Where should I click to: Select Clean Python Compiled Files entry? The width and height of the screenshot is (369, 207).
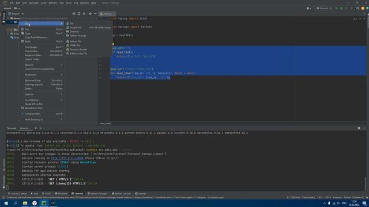pyautogui.click(x=42, y=69)
